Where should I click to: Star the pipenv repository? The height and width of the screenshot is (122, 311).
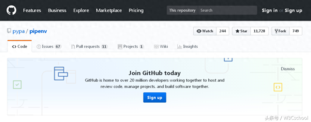pos(241,31)
